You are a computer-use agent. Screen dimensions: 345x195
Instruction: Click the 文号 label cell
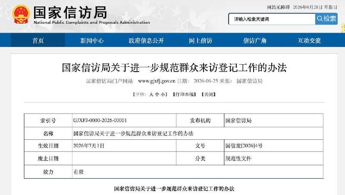[200, 146]
